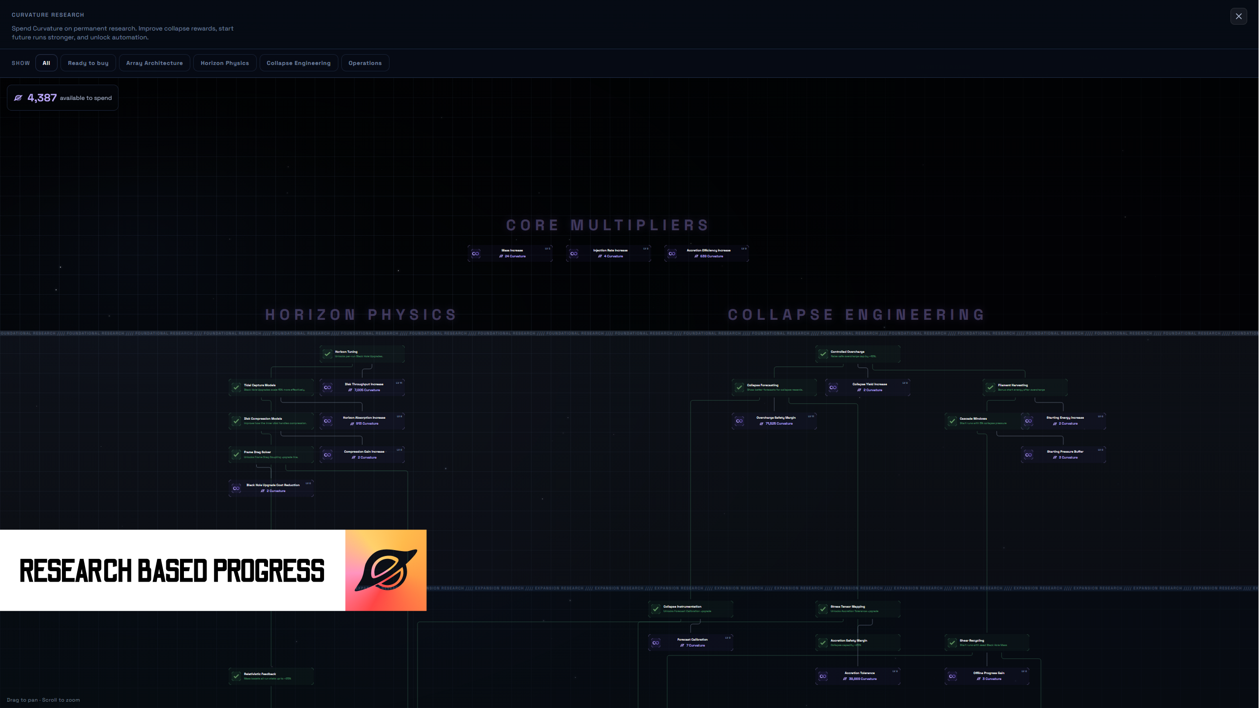1259x708 pixels.
Task: Show only Horizon Physics research
Action: point(225,63)
